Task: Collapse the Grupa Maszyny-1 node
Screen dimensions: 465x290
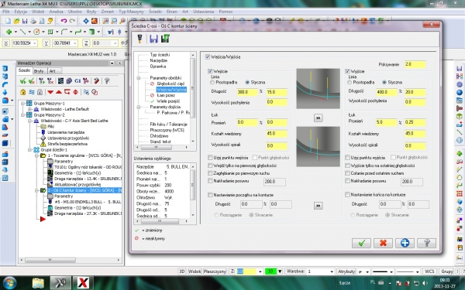Action: 22,104
